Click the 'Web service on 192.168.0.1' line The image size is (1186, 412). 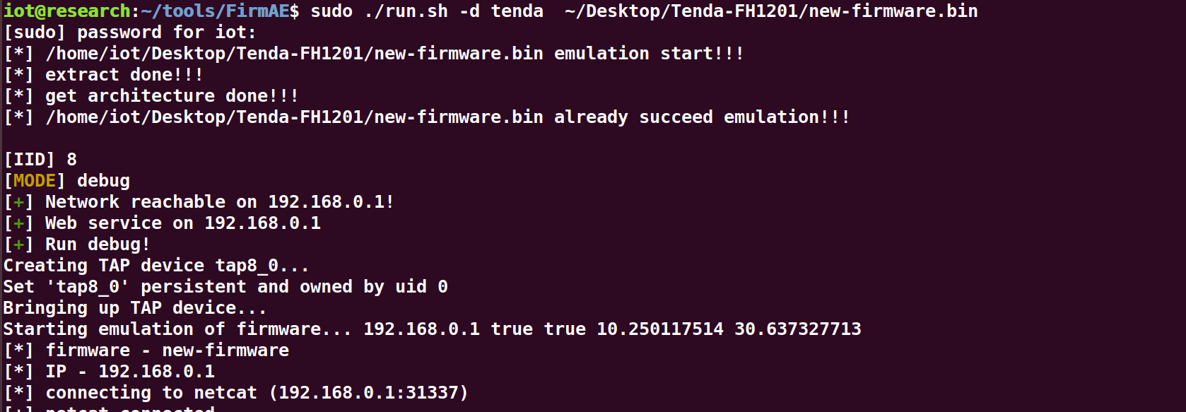tap(163, 223)
